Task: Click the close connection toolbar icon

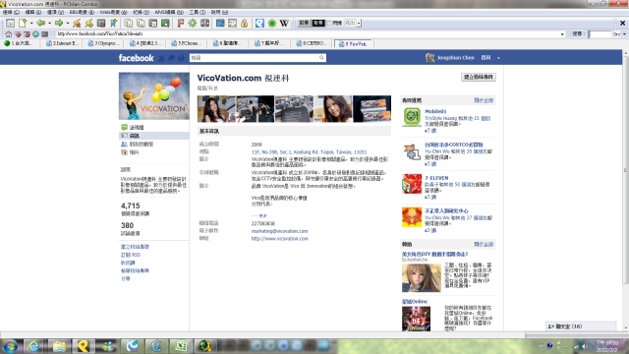Action: point(101,24)
